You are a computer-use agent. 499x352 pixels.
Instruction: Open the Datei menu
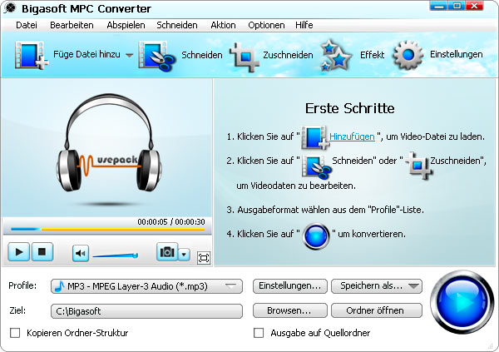pos(27,25)
